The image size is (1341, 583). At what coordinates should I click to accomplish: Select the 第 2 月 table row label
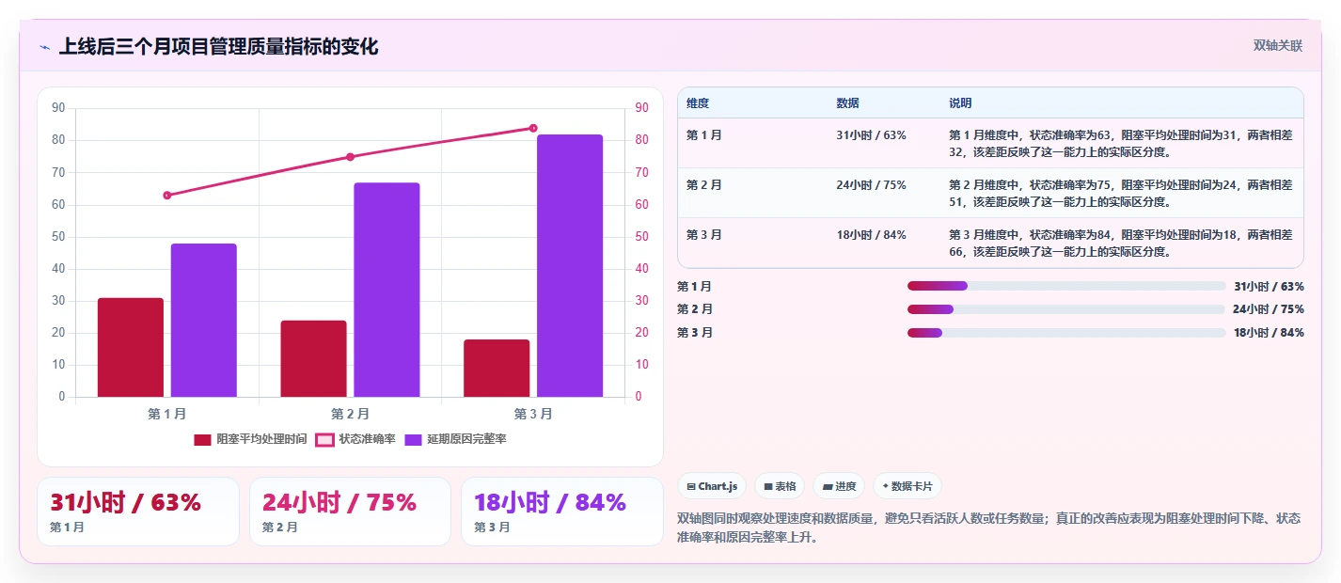tap(704, 185)
